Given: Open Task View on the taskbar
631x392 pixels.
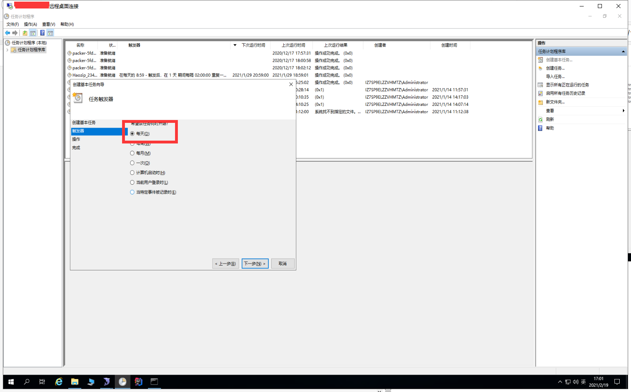Looking at the screenshot, I should pos(42,381).
